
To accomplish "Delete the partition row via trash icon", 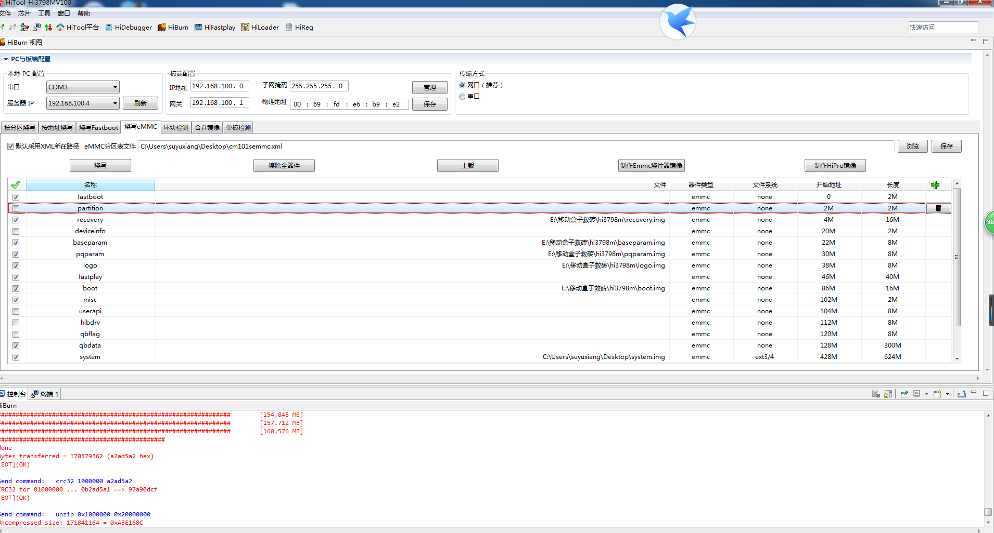I will pos(939,208).
